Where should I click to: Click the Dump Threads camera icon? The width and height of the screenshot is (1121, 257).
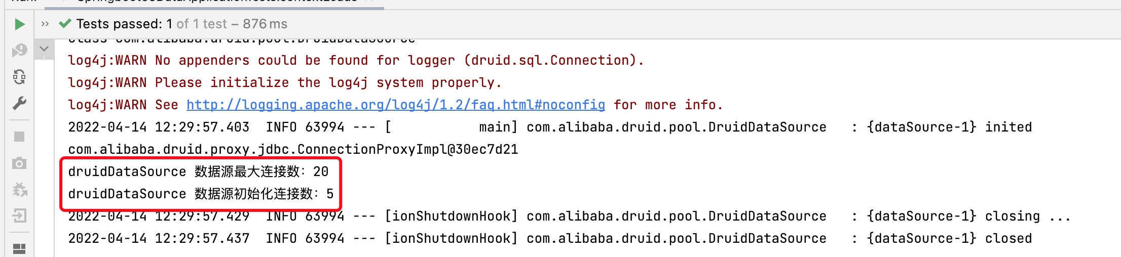click(19, 163)
